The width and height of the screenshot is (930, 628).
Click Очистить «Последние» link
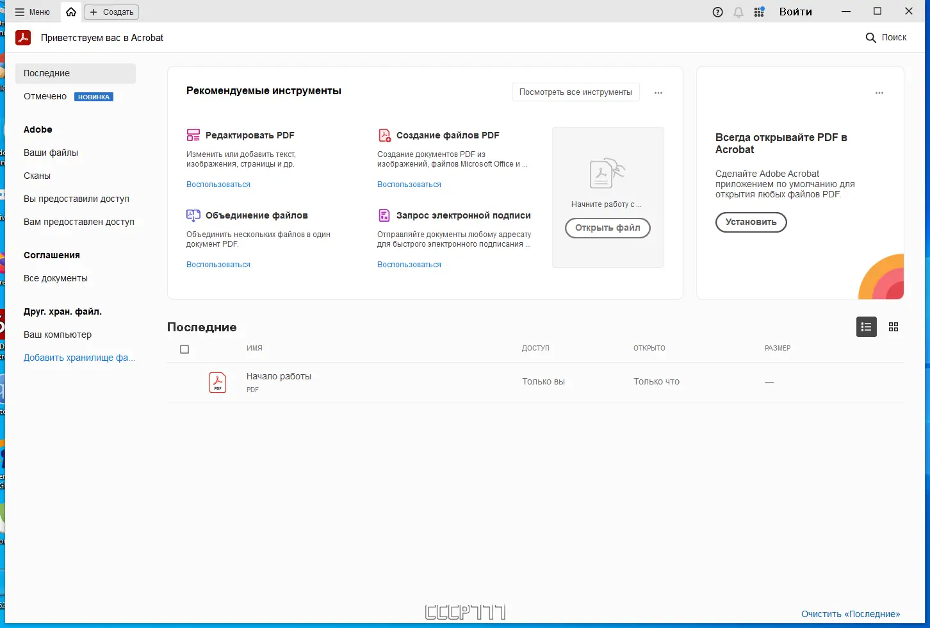click(x=851, y=614)
